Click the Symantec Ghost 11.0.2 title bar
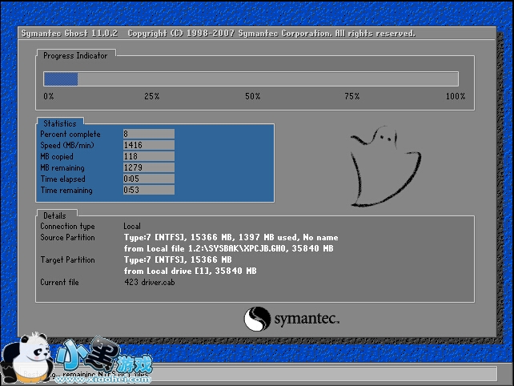The image size is (514, 386). coord(216,34)
